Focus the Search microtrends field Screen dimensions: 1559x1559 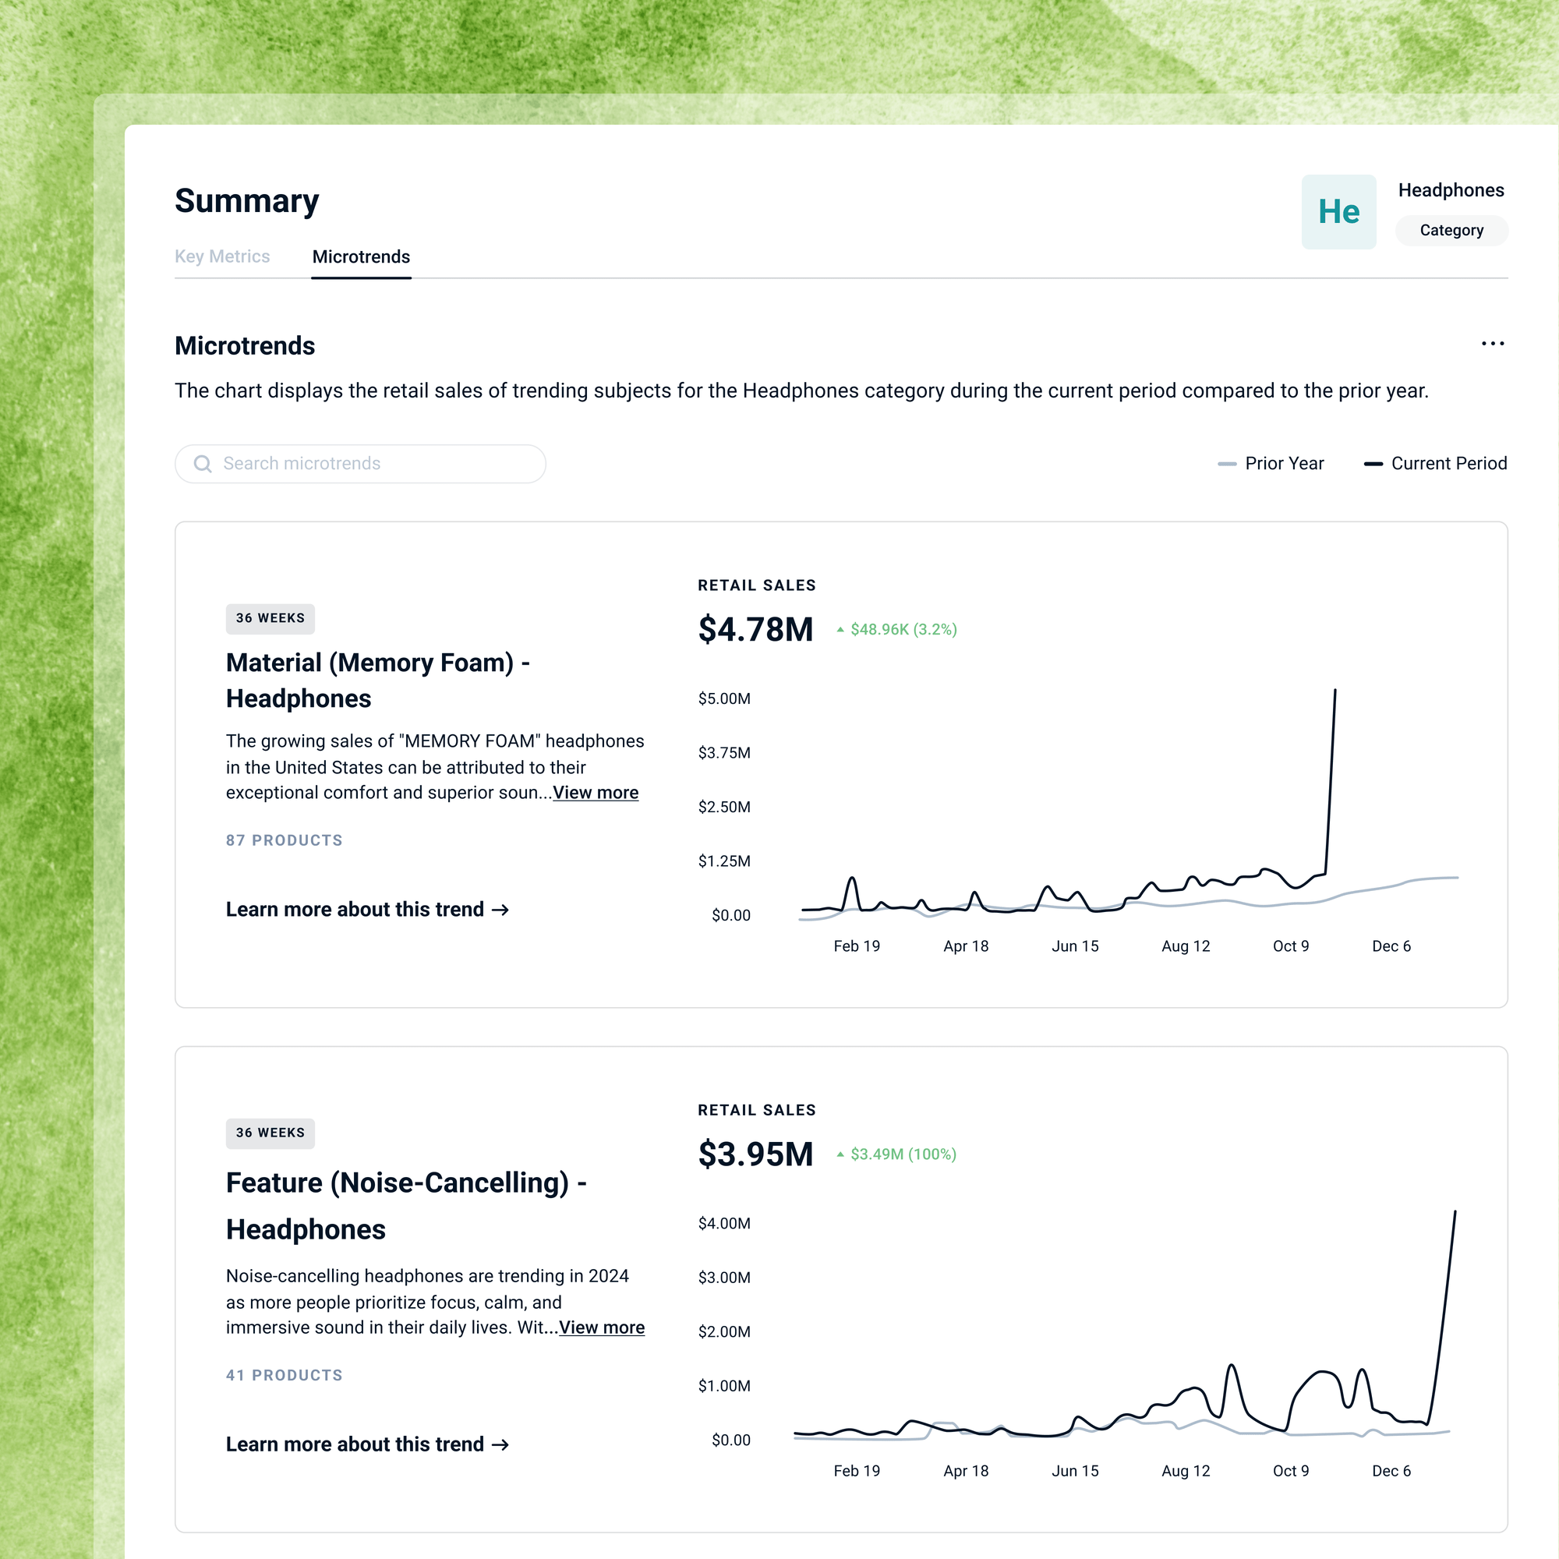tap(361, 464)
